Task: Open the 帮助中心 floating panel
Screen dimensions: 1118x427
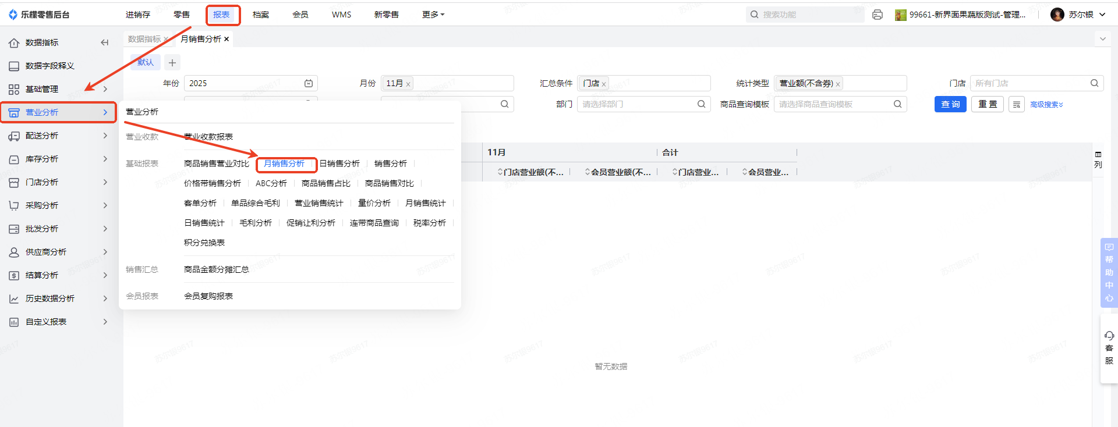Action: coord(1109,273)
